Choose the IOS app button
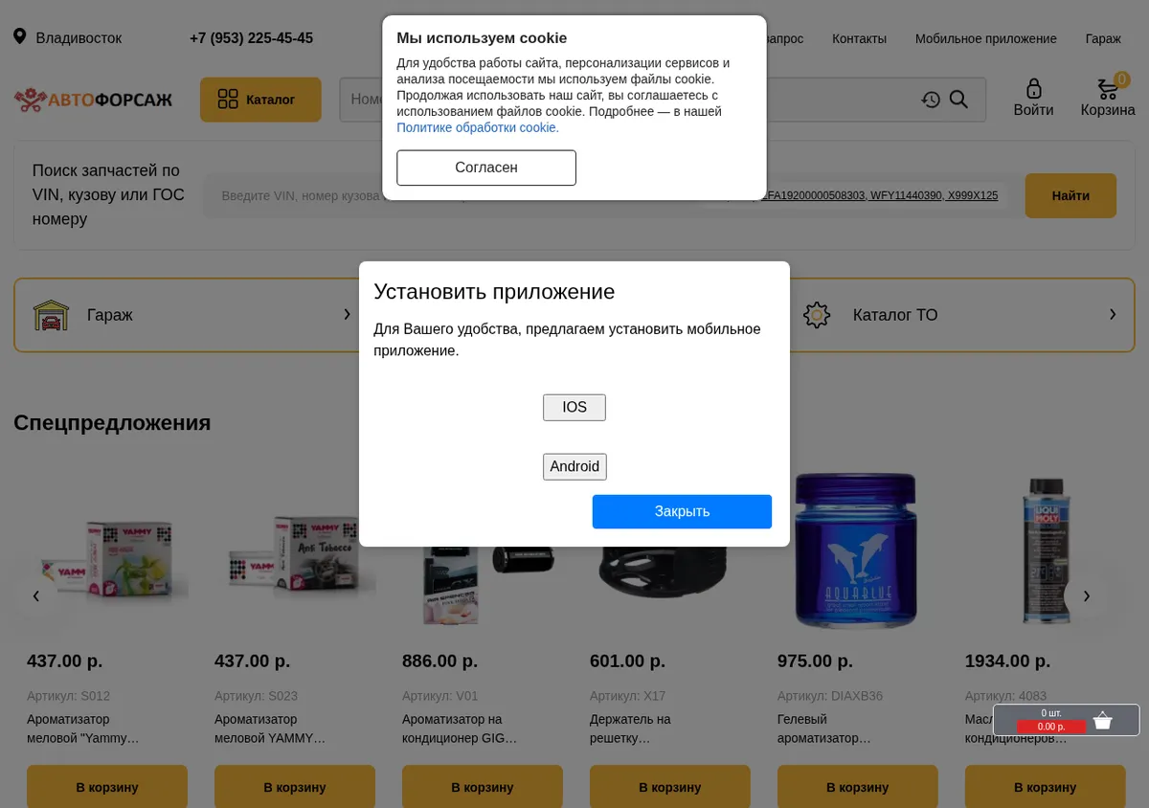 point(574,408)
